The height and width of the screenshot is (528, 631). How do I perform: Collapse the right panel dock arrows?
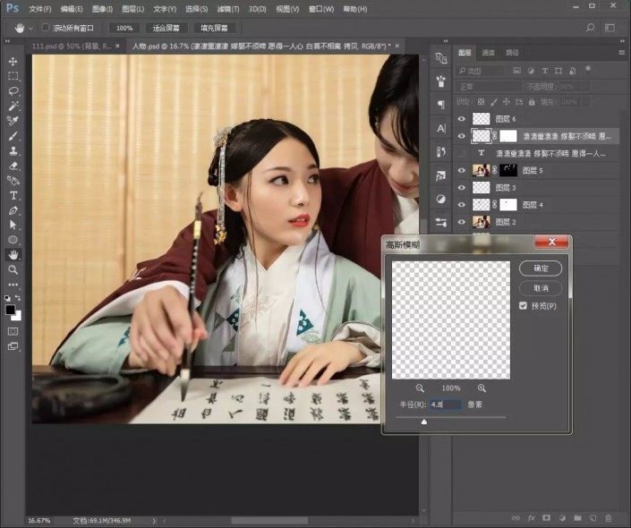(622, 41)
